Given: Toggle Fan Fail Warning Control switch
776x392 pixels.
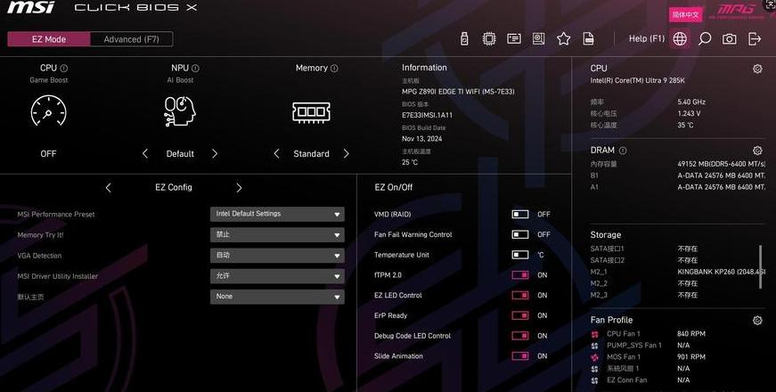Looking at the screenshot, I should (520, 234).
